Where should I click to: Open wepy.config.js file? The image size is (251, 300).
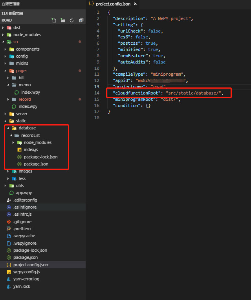pos(26,272)
